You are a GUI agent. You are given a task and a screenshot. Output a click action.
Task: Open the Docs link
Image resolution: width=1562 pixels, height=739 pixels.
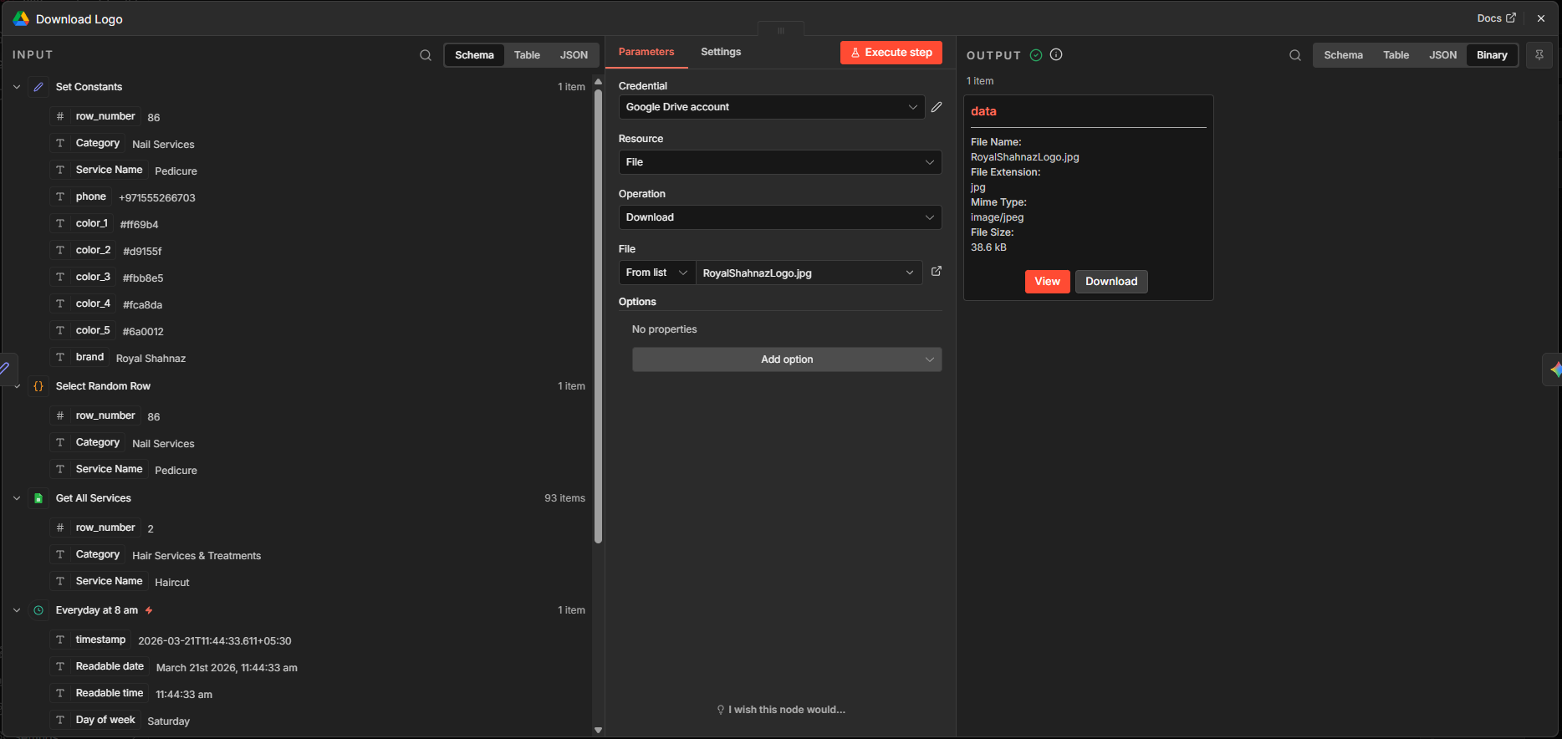click(1495, 18)
